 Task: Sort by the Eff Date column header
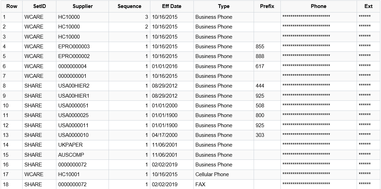pyautogui.click(x=172, y=6)
